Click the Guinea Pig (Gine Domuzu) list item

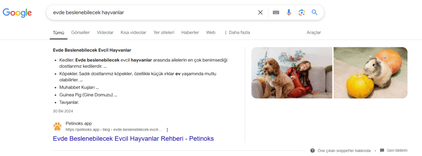point(88,95)
